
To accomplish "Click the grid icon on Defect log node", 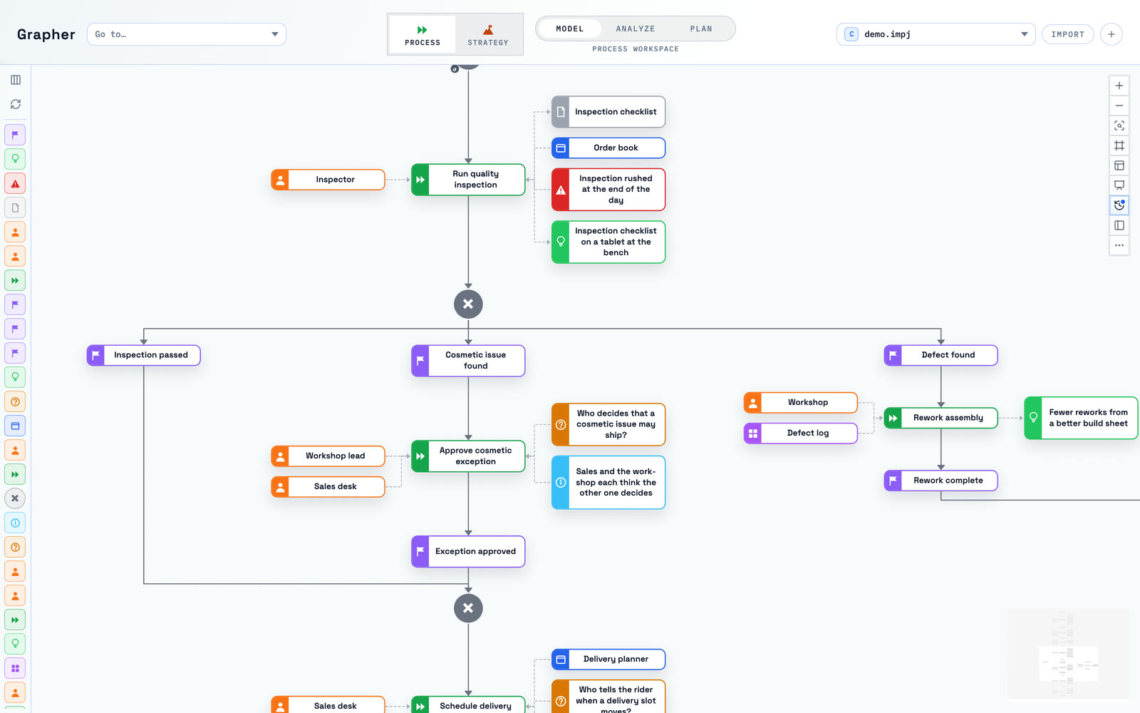I will pyautogui.click(x=752, y=434).
